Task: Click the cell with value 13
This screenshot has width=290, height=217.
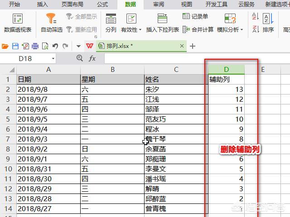Action: tap(227, 90)
